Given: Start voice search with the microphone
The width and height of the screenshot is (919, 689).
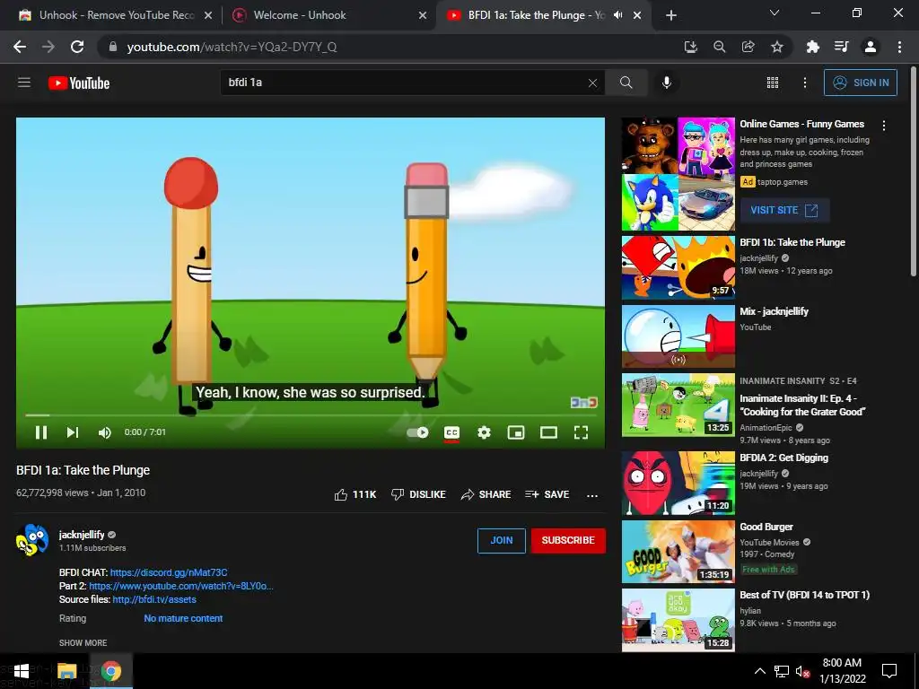Looking at the screenshot, I should [667, 83].
